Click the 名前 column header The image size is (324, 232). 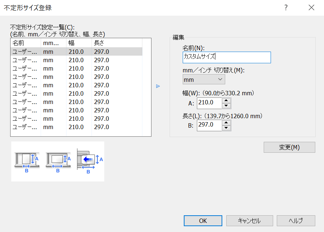pos(25,43)
